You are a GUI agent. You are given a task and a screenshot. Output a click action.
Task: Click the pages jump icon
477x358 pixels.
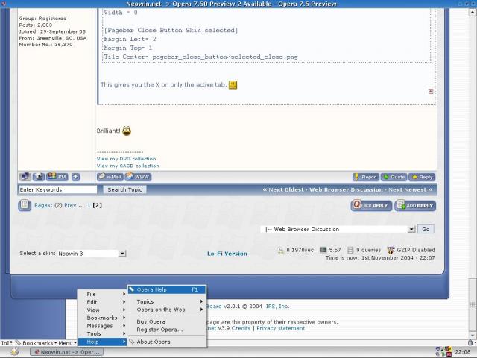click(25, 205)
